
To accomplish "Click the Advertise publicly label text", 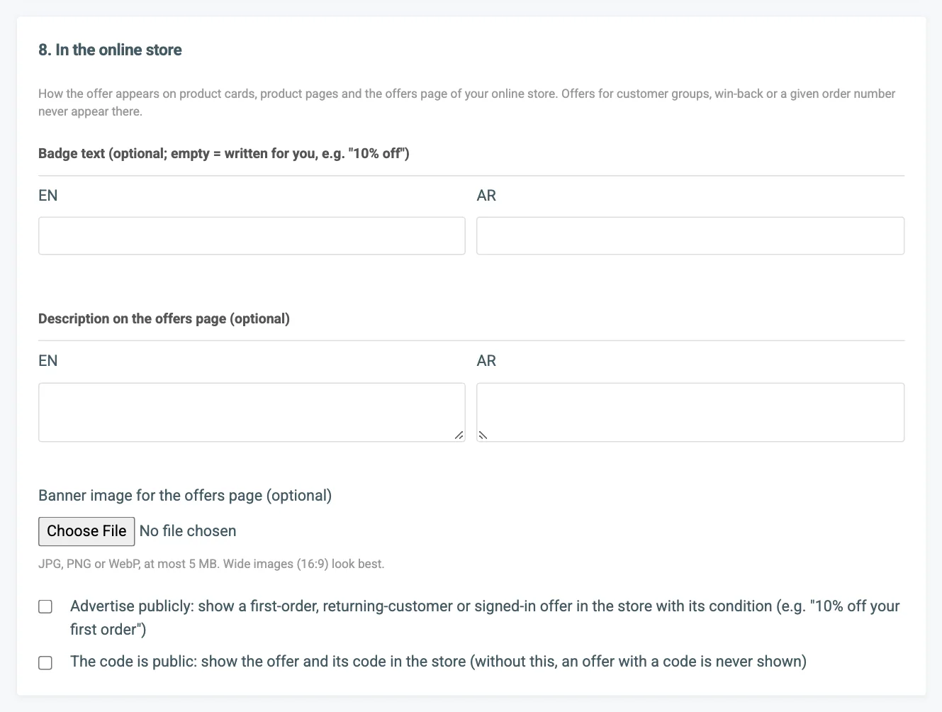I will [x=485, y=618].
